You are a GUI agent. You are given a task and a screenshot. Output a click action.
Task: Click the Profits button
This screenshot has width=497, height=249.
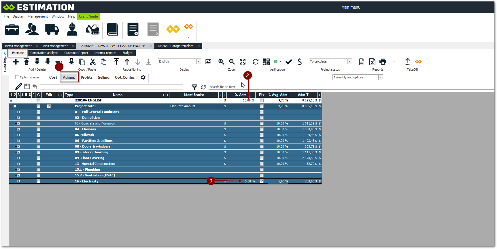86,77
